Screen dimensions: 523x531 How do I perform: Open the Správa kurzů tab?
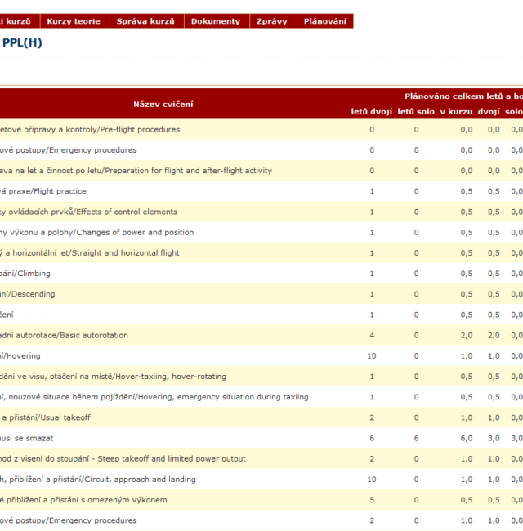146,21
